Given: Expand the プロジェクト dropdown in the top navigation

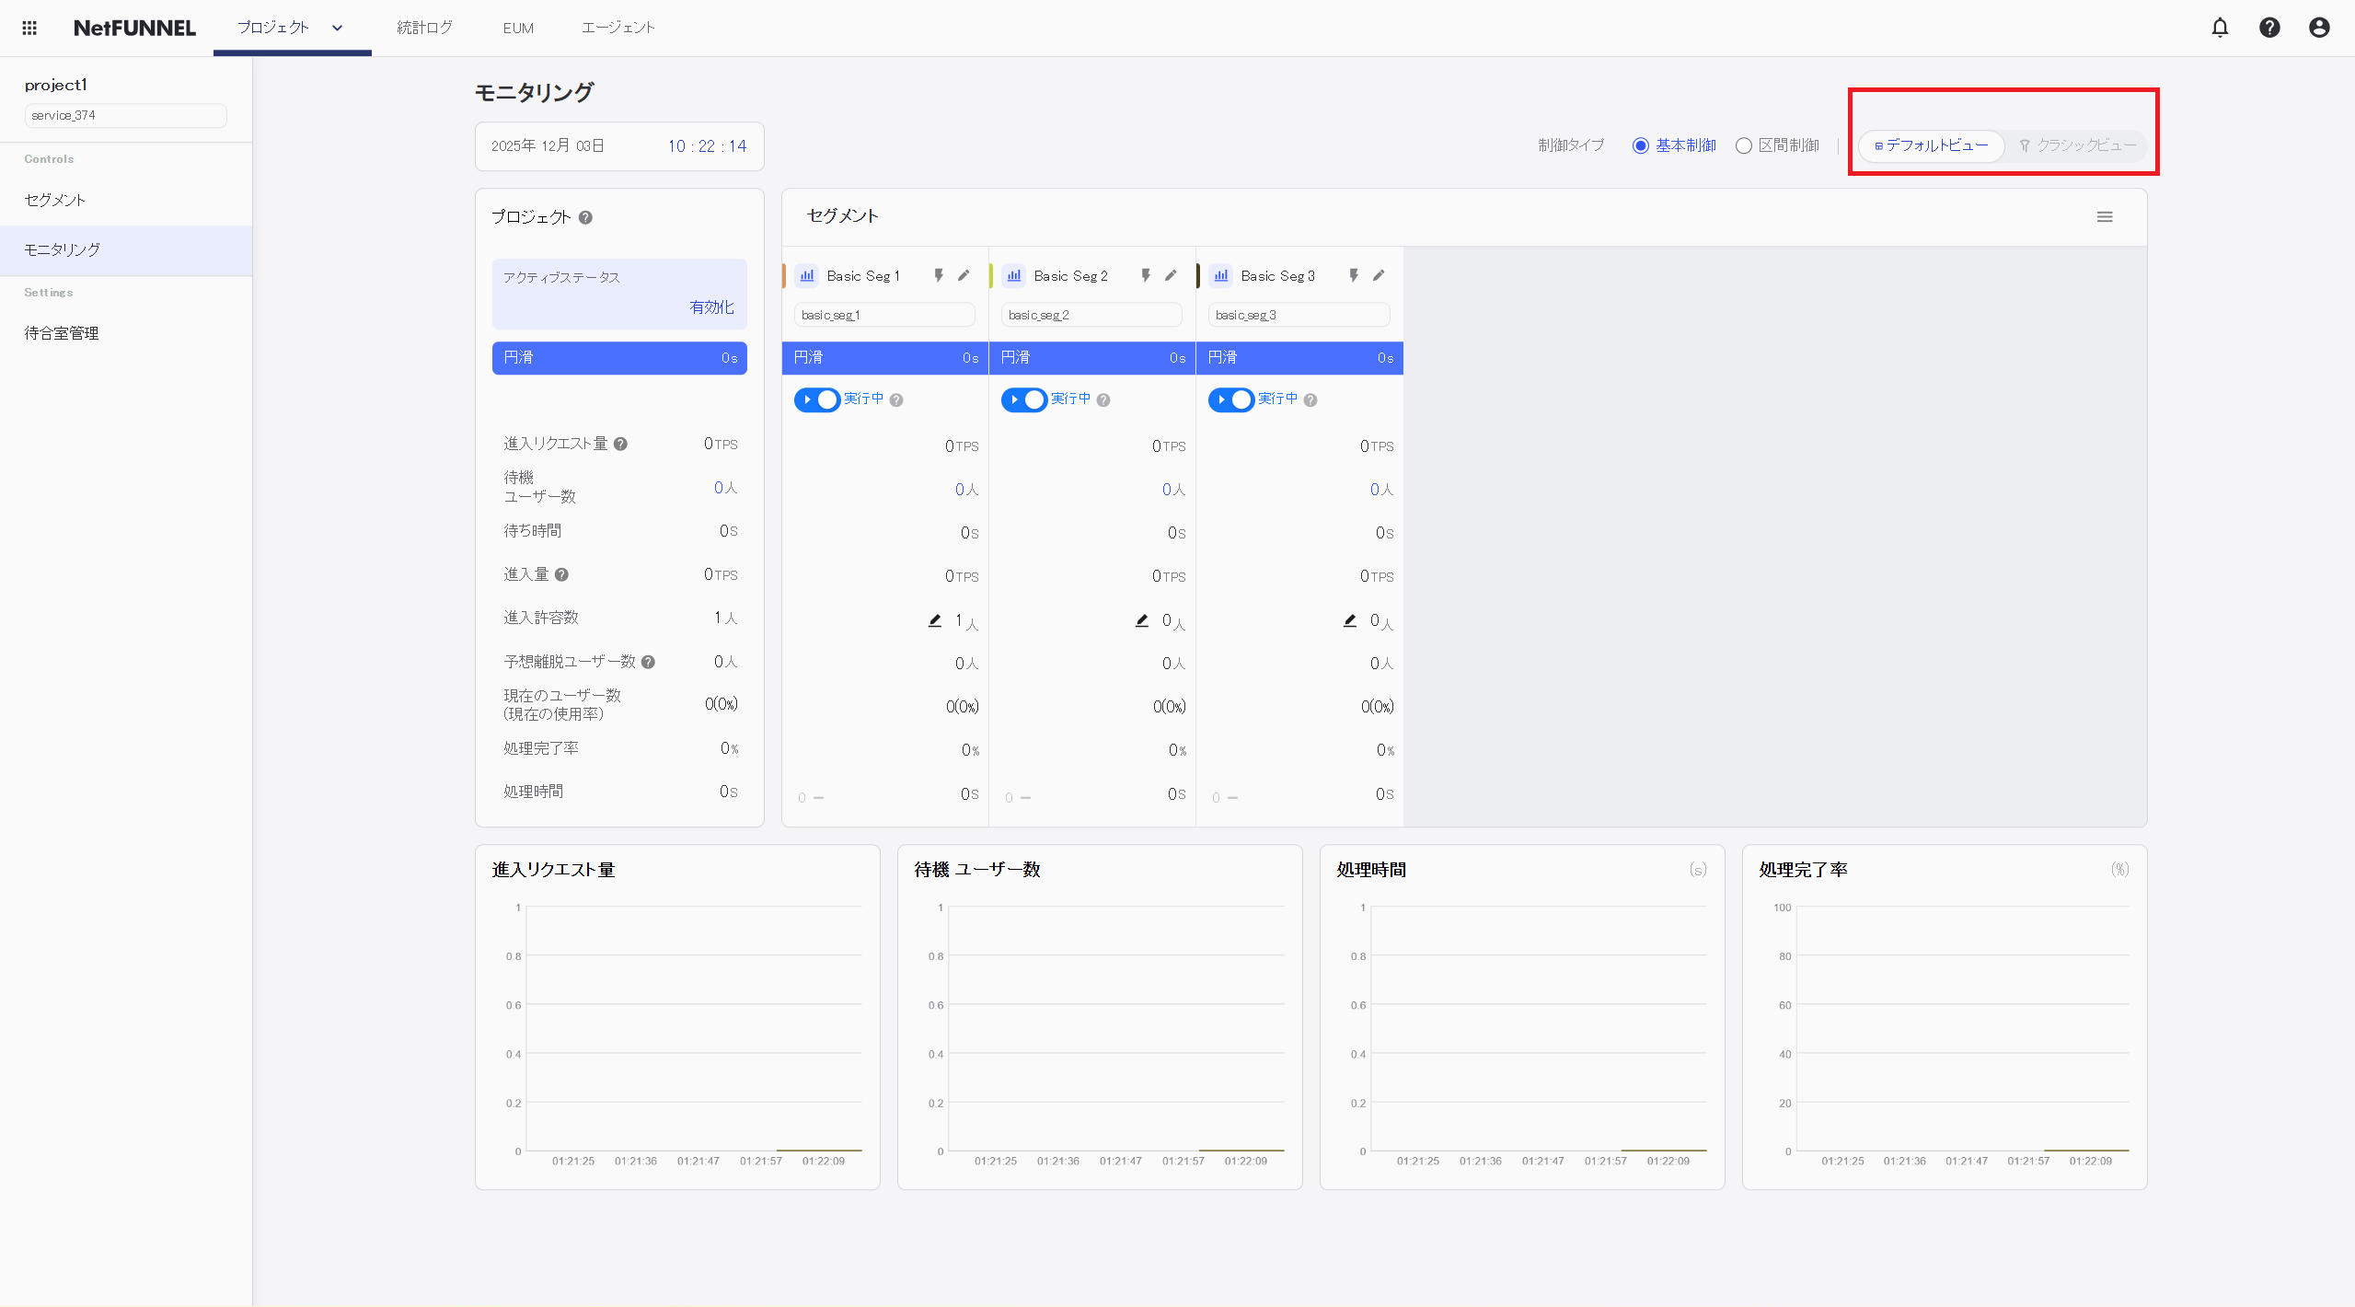Looking at the screenshot, I should pos(337,28).
